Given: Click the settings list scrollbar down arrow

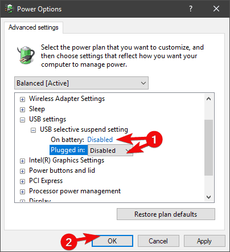Looking at the screenshot, I should click(x=209, y=197).
